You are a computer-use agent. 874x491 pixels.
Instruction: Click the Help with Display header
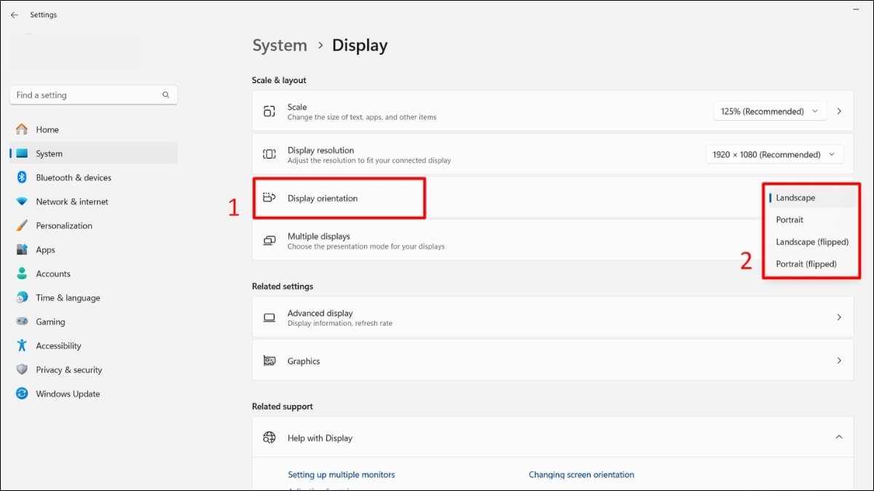(553, 438)
